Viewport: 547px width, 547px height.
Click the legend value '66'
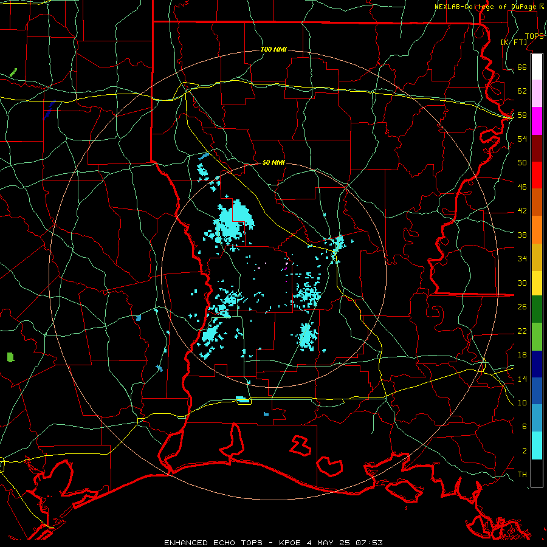pos(522,67)
